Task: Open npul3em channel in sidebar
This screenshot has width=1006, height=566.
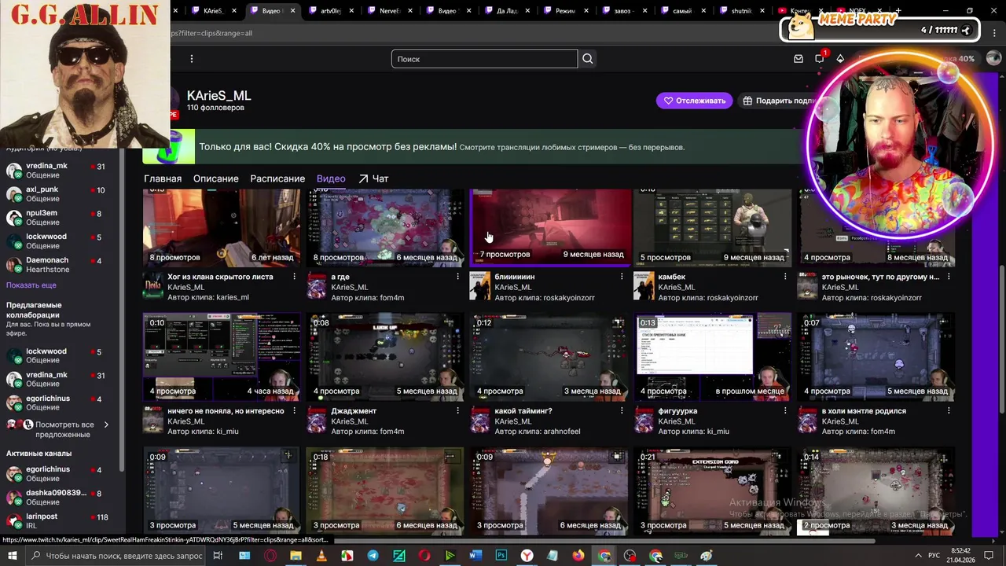Action: tap(59, 218)
